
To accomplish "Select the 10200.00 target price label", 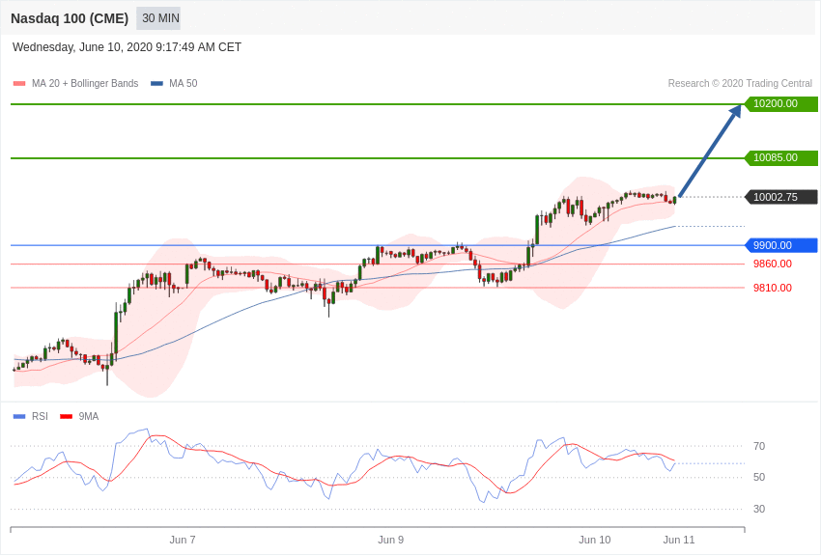I will pos(780,104).
